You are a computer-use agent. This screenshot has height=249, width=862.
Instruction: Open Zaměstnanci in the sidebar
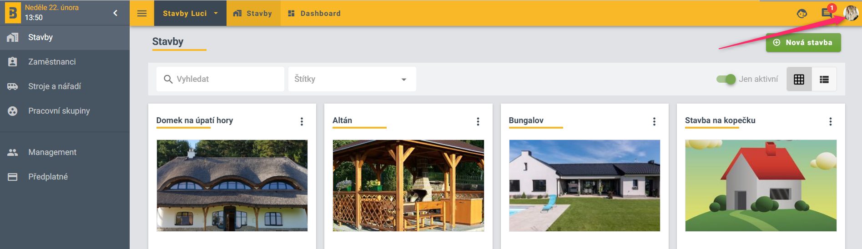pos(52,62)
